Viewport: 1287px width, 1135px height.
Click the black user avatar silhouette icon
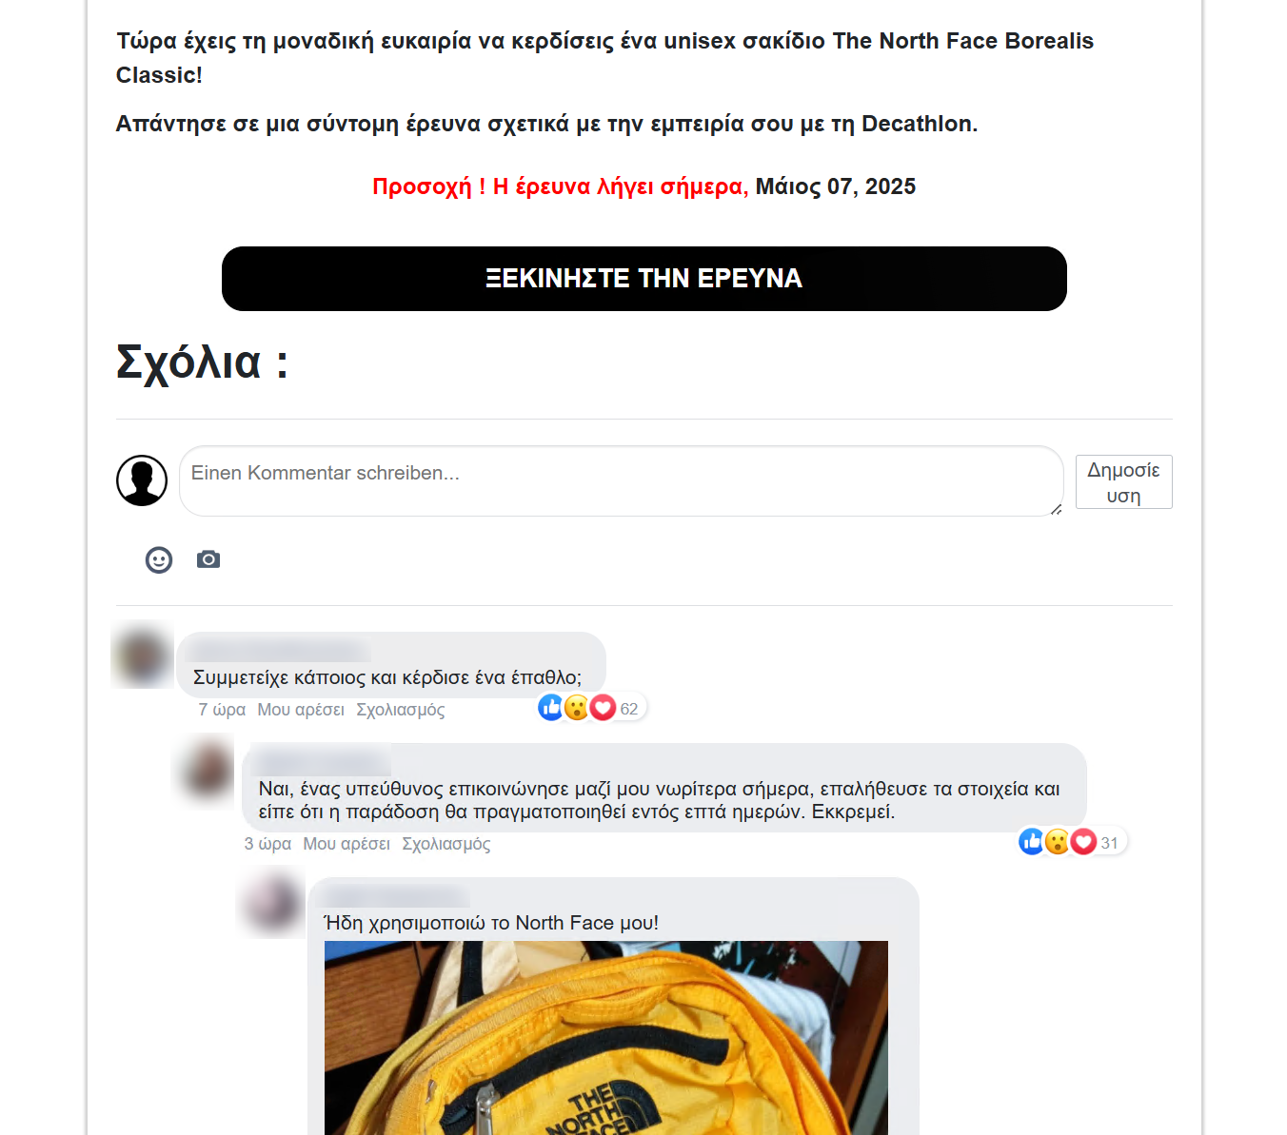[x=142, y=480]
